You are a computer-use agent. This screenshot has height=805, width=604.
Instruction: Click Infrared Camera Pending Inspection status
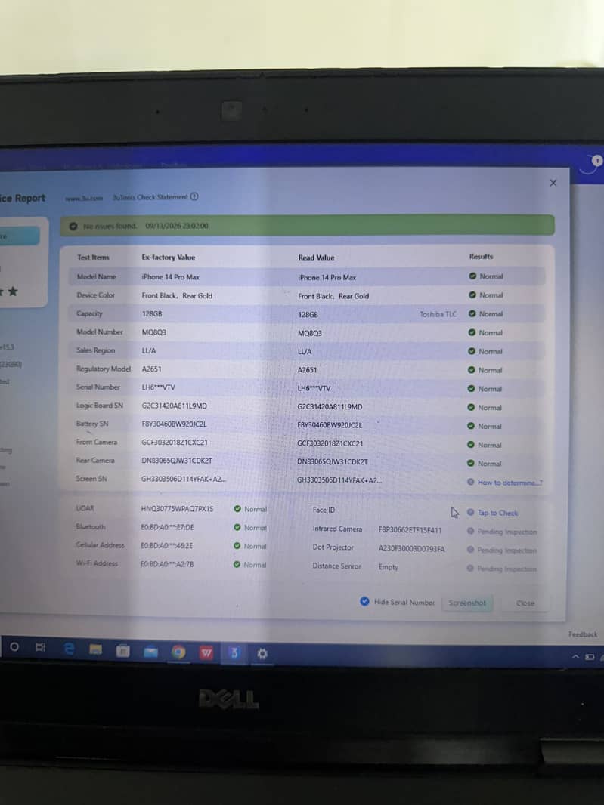point(506,532)
